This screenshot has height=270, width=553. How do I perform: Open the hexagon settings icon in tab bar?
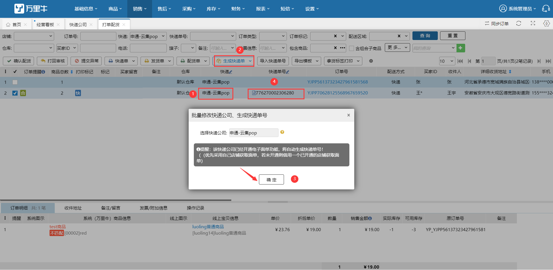point(546,23)
